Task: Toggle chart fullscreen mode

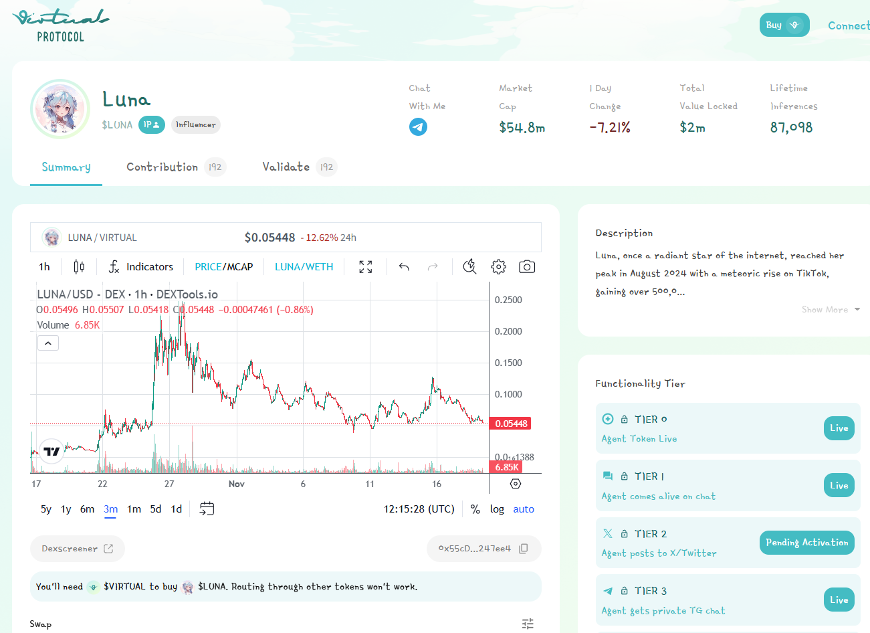Action: (366, 266)
